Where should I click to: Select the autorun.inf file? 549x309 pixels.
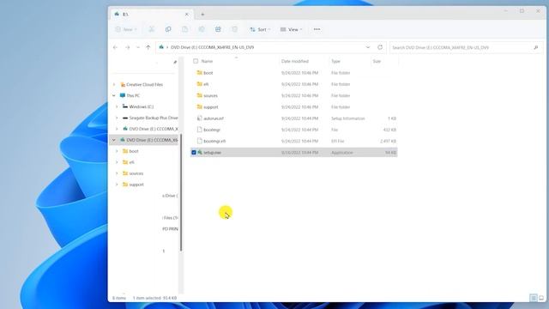click(x=214, y=118)
